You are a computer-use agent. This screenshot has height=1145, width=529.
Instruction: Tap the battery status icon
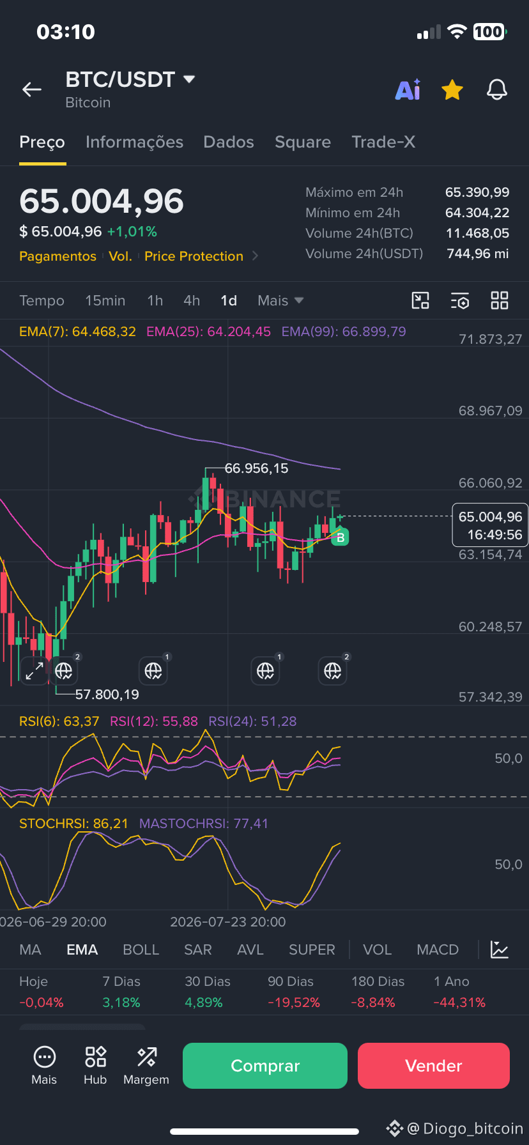[x=490, y=32]
